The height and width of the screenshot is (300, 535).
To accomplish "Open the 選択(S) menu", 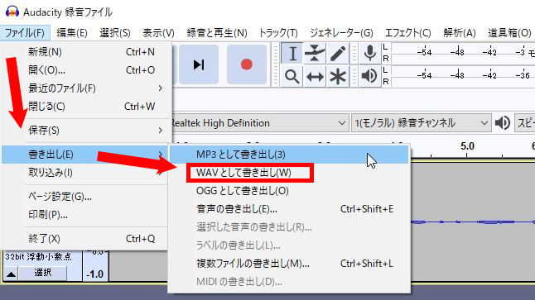I will [x=115, y=33].
